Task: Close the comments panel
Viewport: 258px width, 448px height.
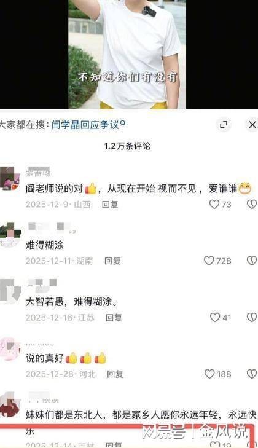Action: (x=252, y=125)
